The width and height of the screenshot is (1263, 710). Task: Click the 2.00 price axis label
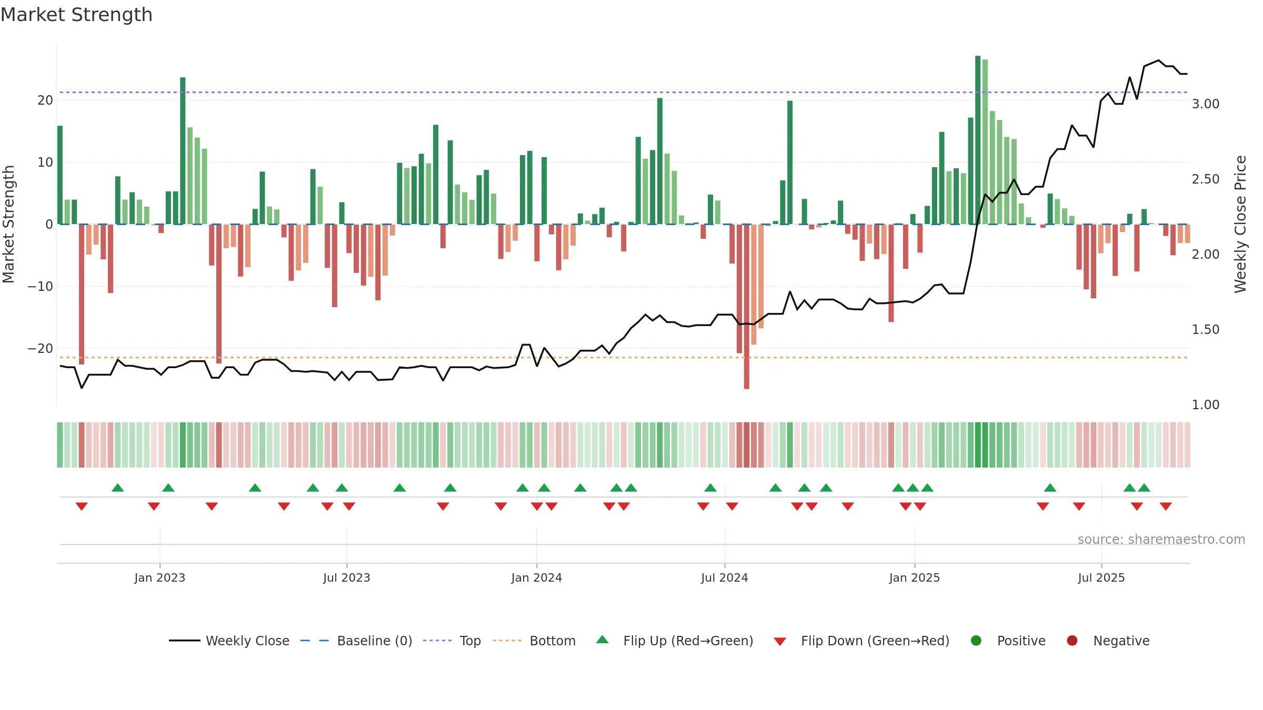coord(1206,255)
